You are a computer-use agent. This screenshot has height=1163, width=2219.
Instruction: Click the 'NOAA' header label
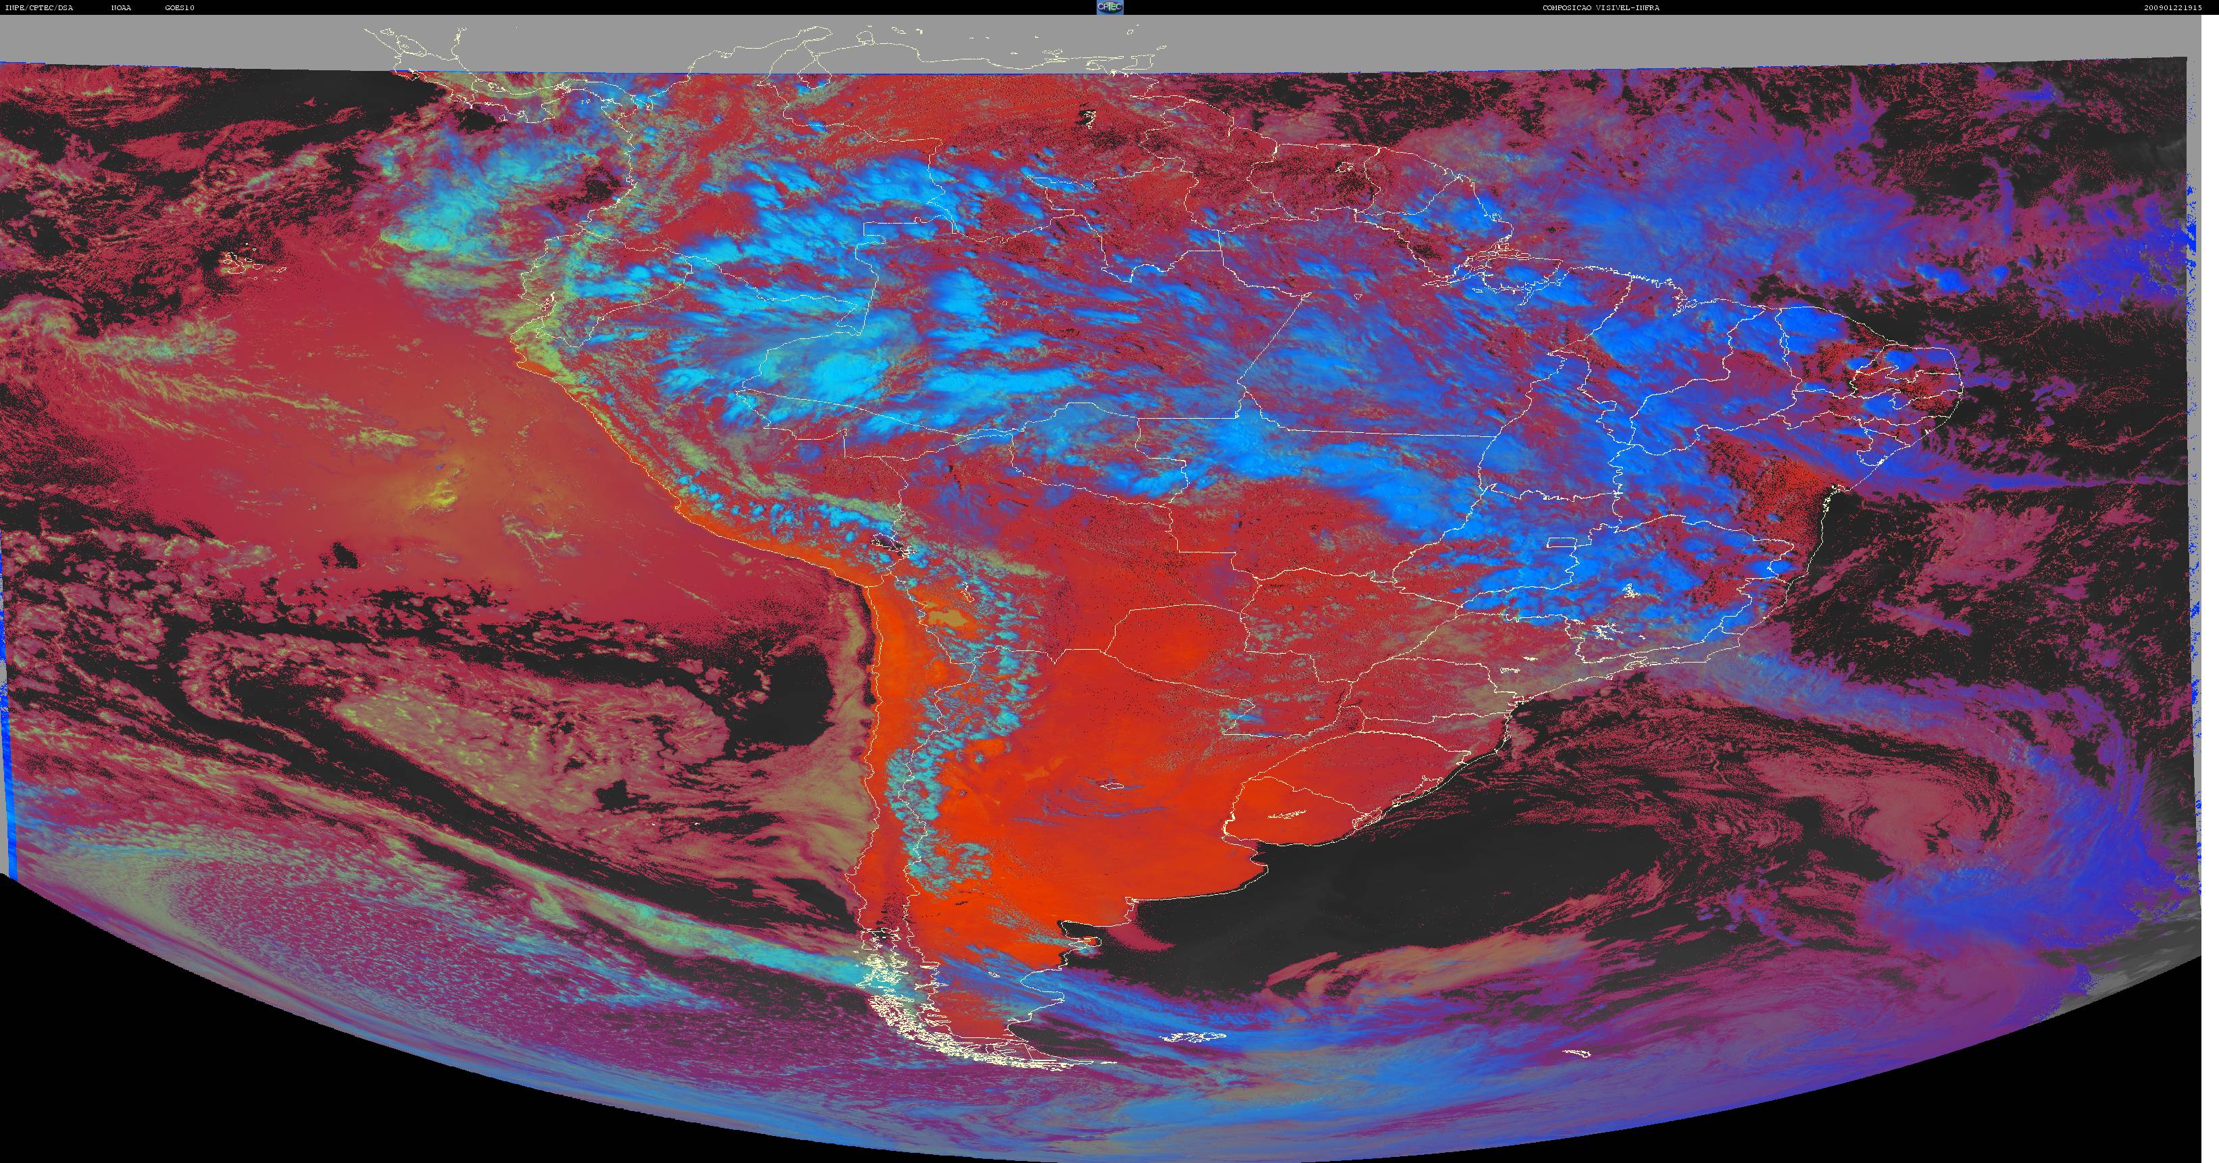click(x=122, y=7)
